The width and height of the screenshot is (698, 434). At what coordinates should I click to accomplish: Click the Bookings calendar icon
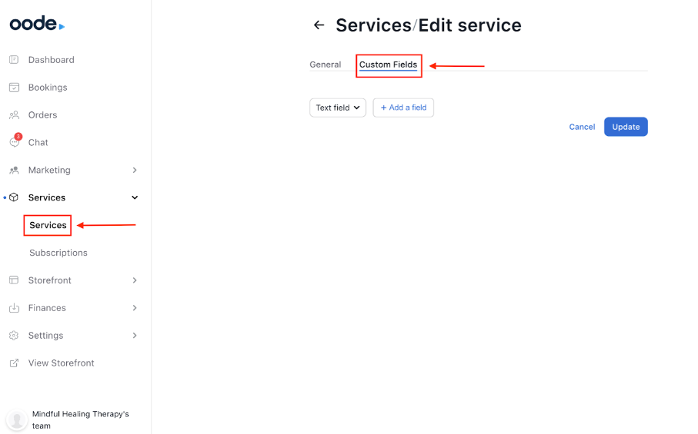coord(14,88)
